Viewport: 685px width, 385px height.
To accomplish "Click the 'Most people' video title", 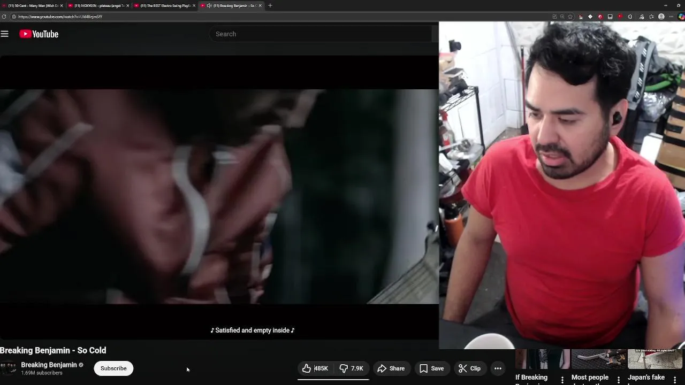I will click(590, 378).
